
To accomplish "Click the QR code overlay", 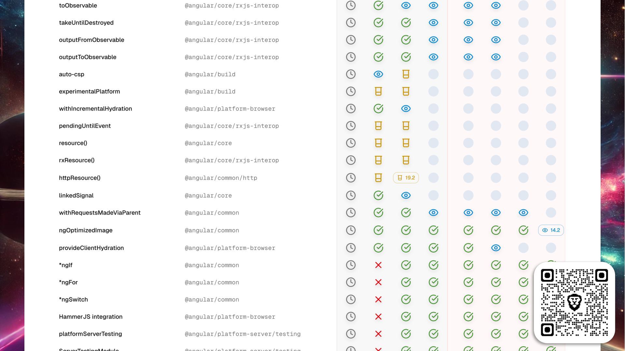I will 574,303.
